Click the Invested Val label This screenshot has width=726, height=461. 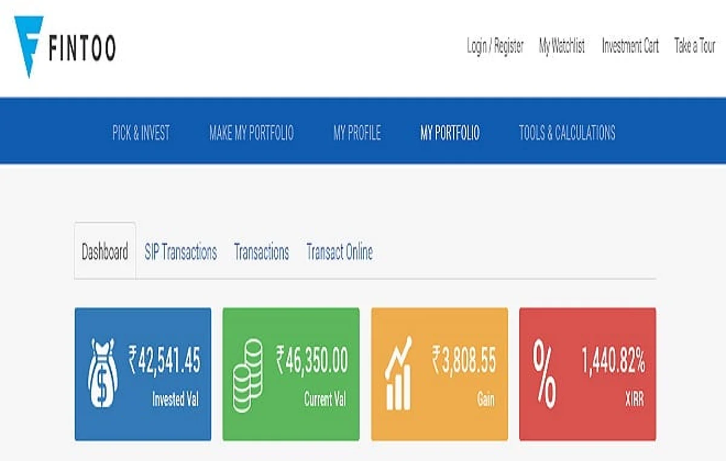175,399
